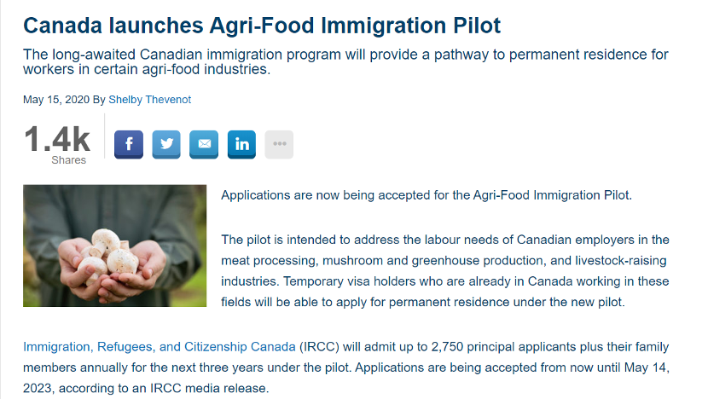Image resolution: width=708 pixels, height=399 pixels.
Task: Click the 1.4k share count number
Action: [57, 139]
